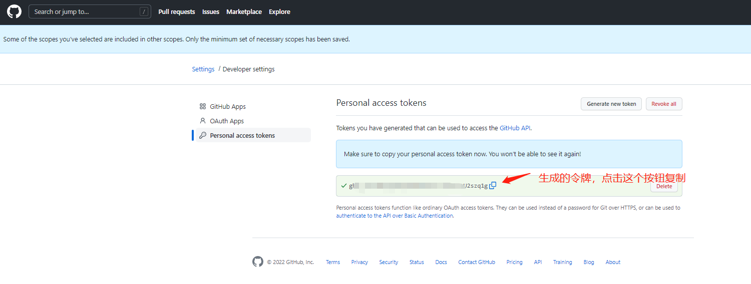Open the GitHub API link

click(x=515, y=128)
